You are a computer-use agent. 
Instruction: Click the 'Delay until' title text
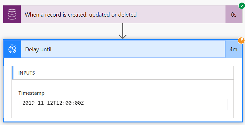(38, 49)
